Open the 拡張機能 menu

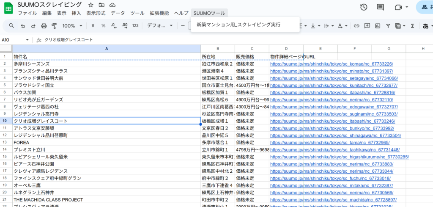tap(159, 13)
